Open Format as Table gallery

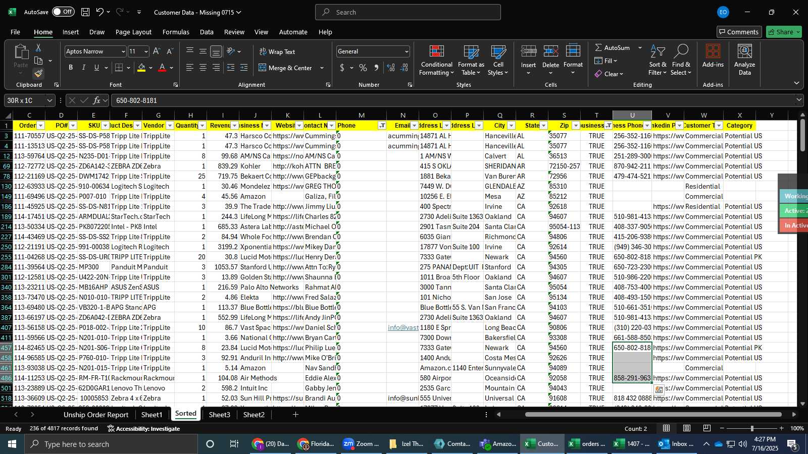tap(471, 61)
